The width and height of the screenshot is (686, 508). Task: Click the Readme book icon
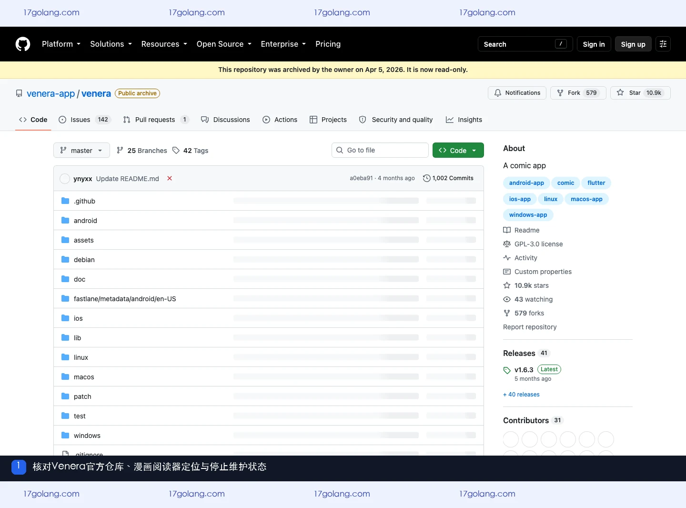coord(507,230)
